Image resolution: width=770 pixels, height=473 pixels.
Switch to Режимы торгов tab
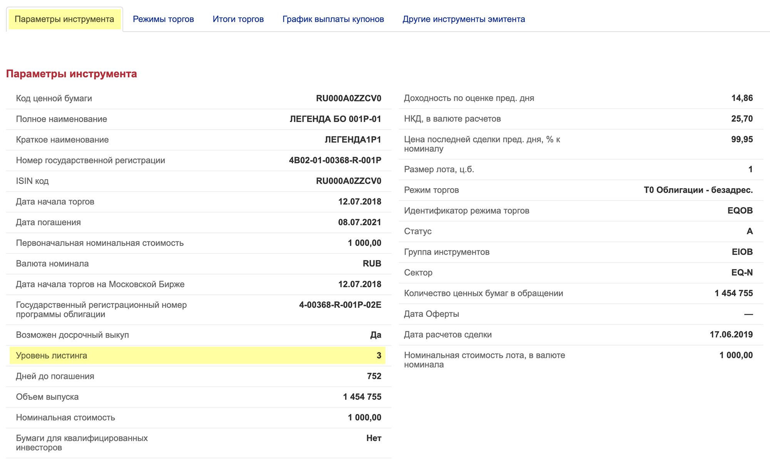(x=163, y=19)
